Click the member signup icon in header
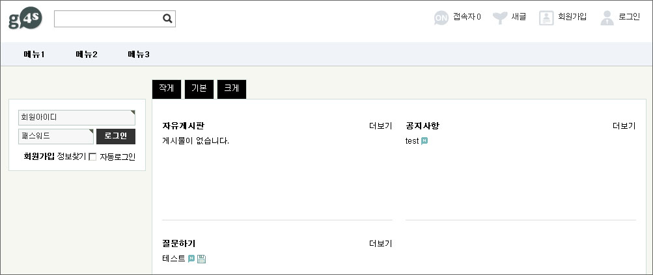Image resolution: width=653 pixels, height=275 pixels. (x=546, y=18)
